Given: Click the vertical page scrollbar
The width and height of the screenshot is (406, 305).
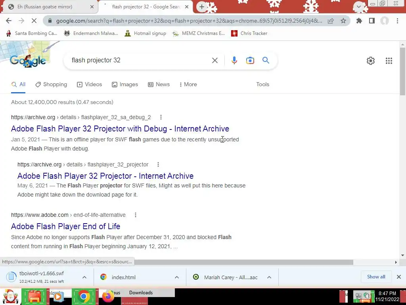Looking at the screenshot, I should pos(402,71).
